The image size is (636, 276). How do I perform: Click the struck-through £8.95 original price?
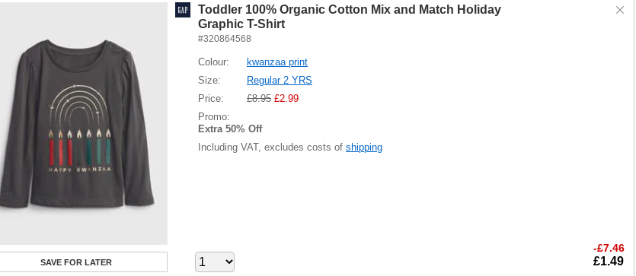tap(259, 98)
